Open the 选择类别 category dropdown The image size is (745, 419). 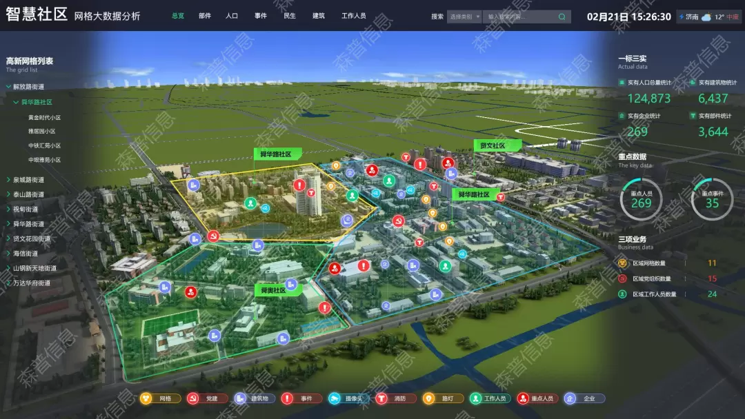464,17
